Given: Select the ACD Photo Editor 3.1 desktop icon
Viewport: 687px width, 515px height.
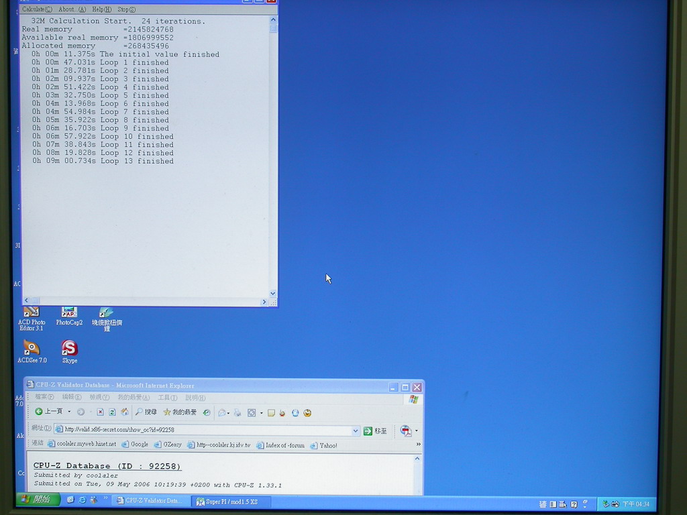Looking at the screenshot, I should tap(32, 319).
